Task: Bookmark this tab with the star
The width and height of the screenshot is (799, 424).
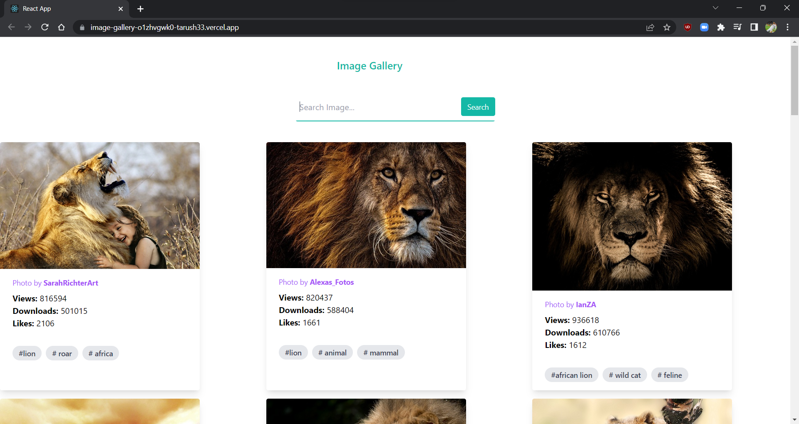Action: tap(667, 27)
